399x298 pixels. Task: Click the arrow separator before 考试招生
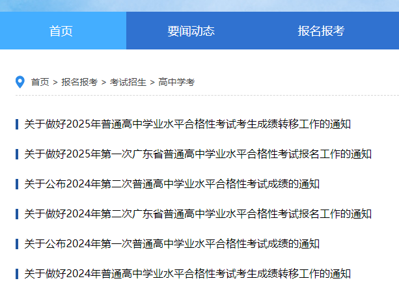pyautogui.click(x=103, y=82)
